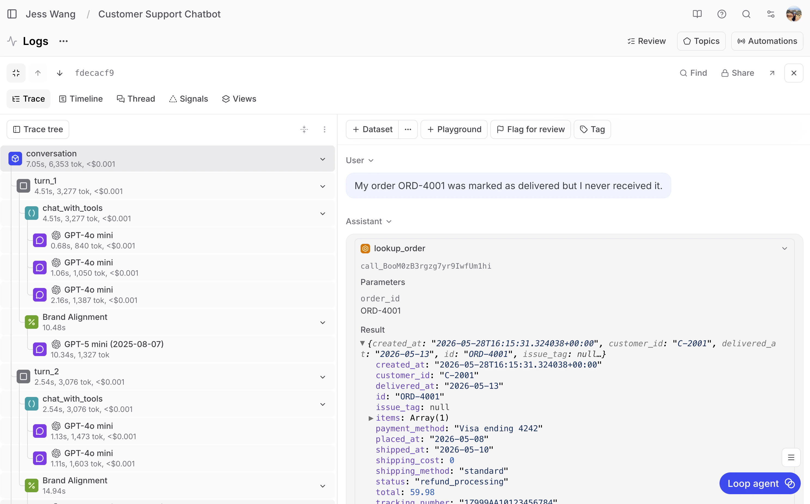Open the Logs more options ellipsis
This screenshot has width=810, height=504.
(63, 41)
